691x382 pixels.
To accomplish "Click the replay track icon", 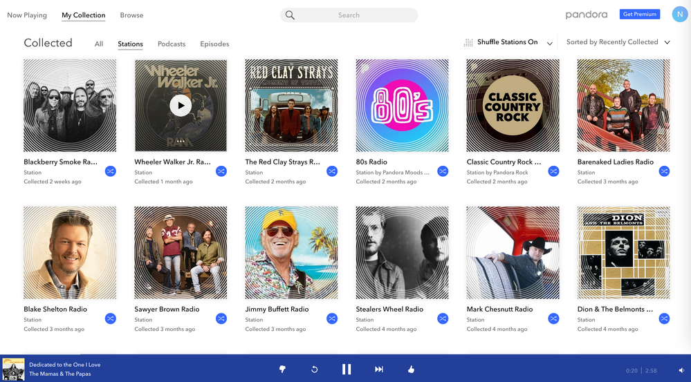I will (x=314, y=370).
